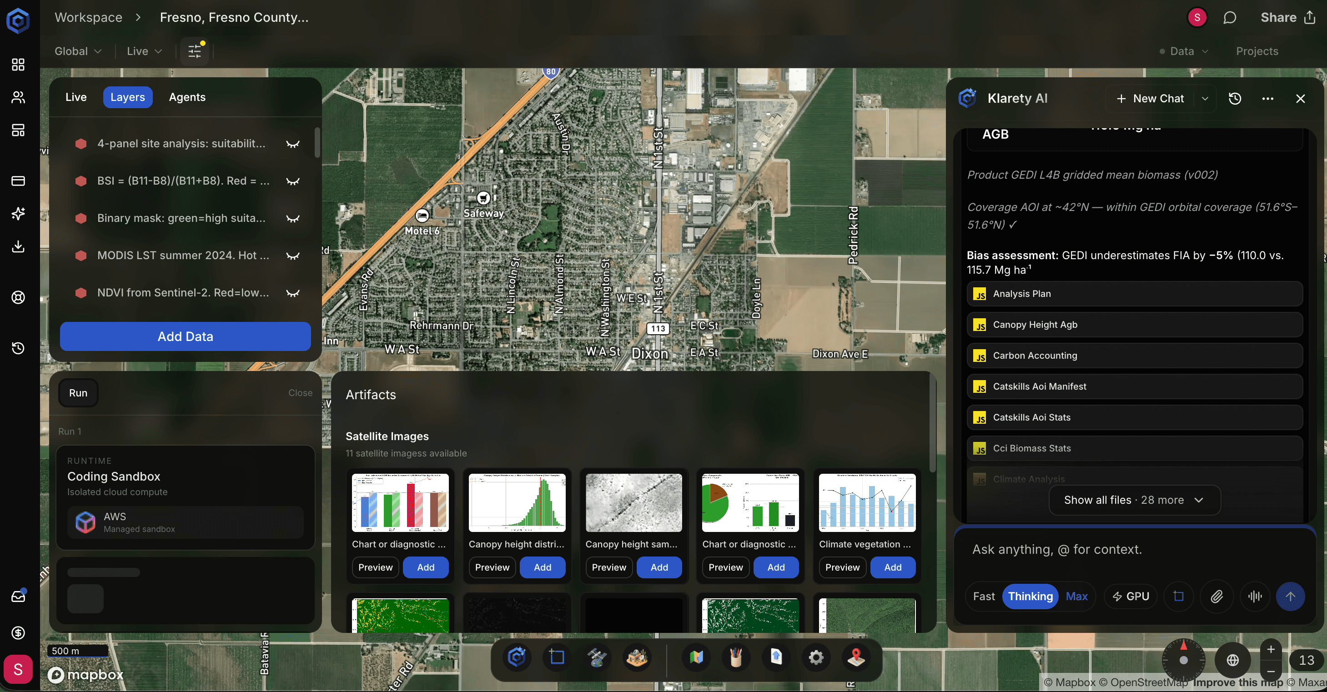Open the team members icon in sidebar
This screenshot has width=1327, height=692.
click(18, 97)
